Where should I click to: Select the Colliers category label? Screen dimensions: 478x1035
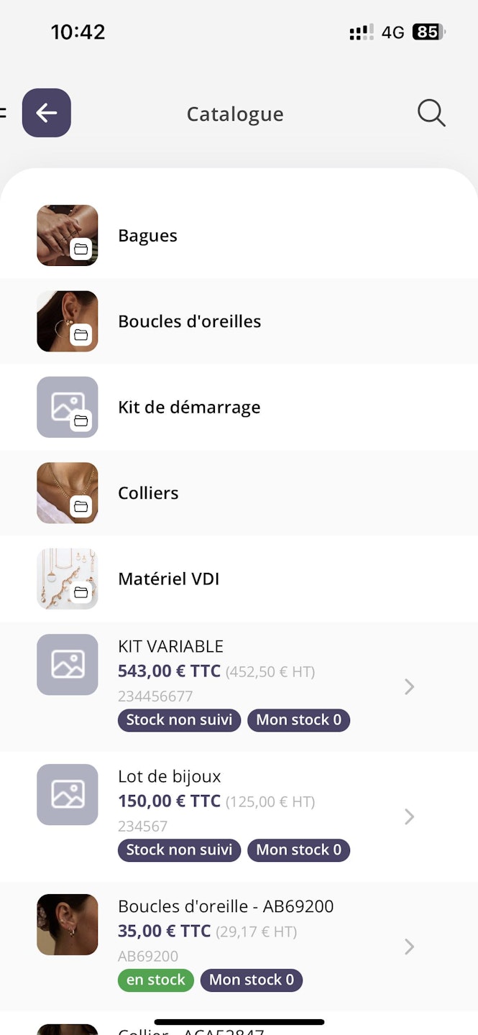(x=148, y=493)
